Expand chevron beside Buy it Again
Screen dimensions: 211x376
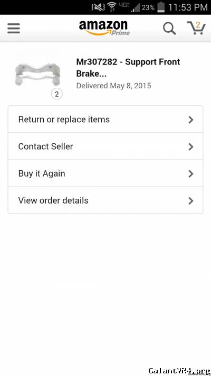[x=190, y=174]
